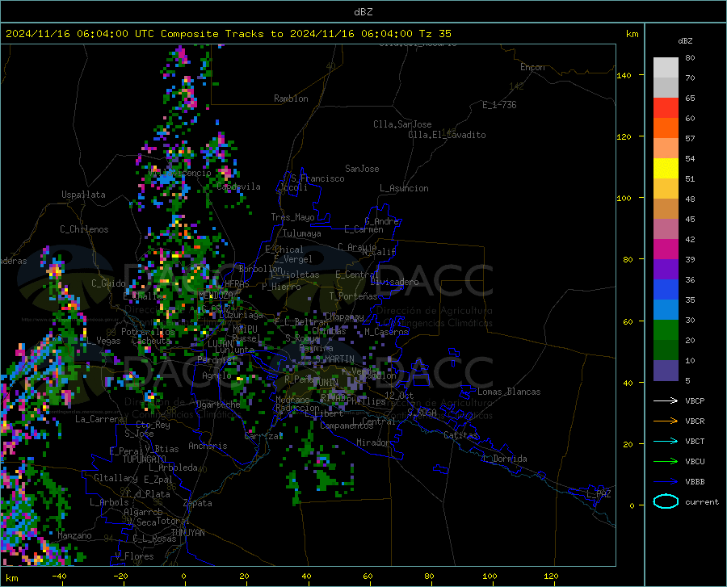Click the 'Potrerillos' place label
The image size is (727, 587).
[148, 332]
